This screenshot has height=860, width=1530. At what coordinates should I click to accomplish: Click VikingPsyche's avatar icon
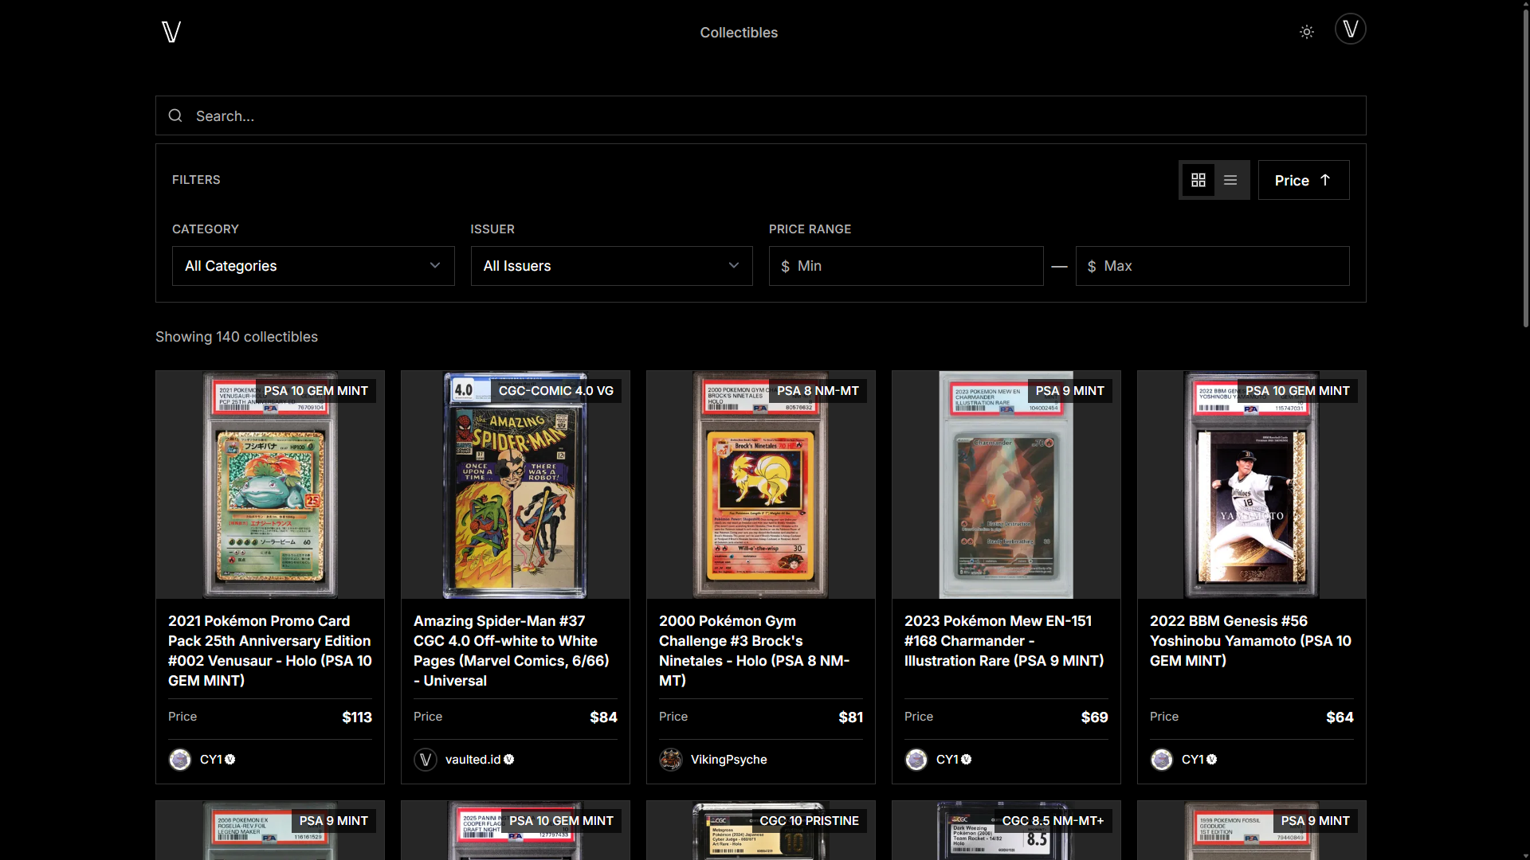click(672, 760)
